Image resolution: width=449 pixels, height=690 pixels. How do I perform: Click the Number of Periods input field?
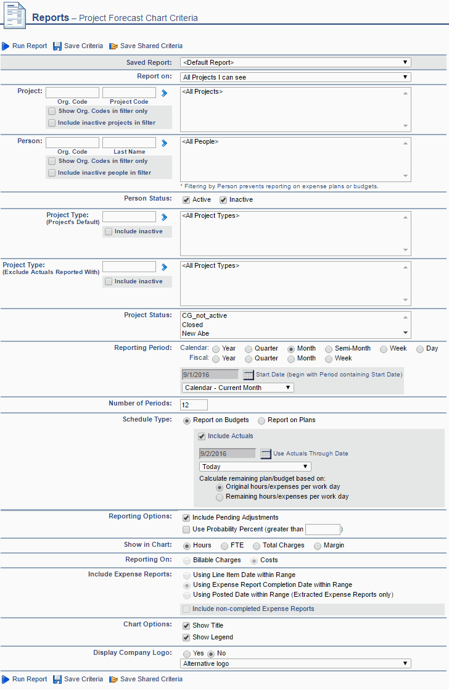click(x=194, y=405)
